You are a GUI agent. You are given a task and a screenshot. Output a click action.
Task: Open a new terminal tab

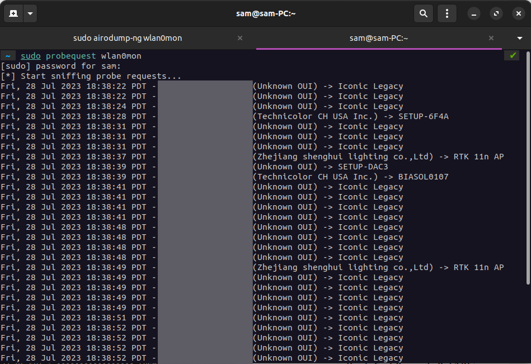pos(13,13)
